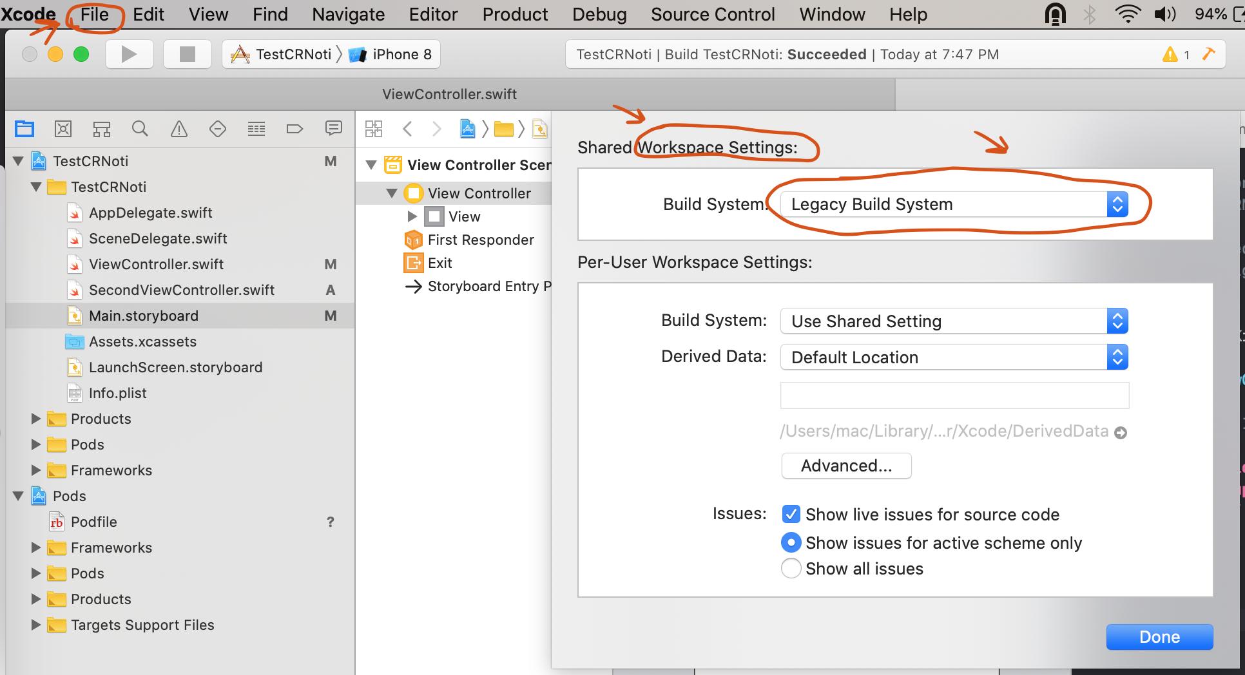
Task: Click the Advanced... button
Action: pos(846,466)
